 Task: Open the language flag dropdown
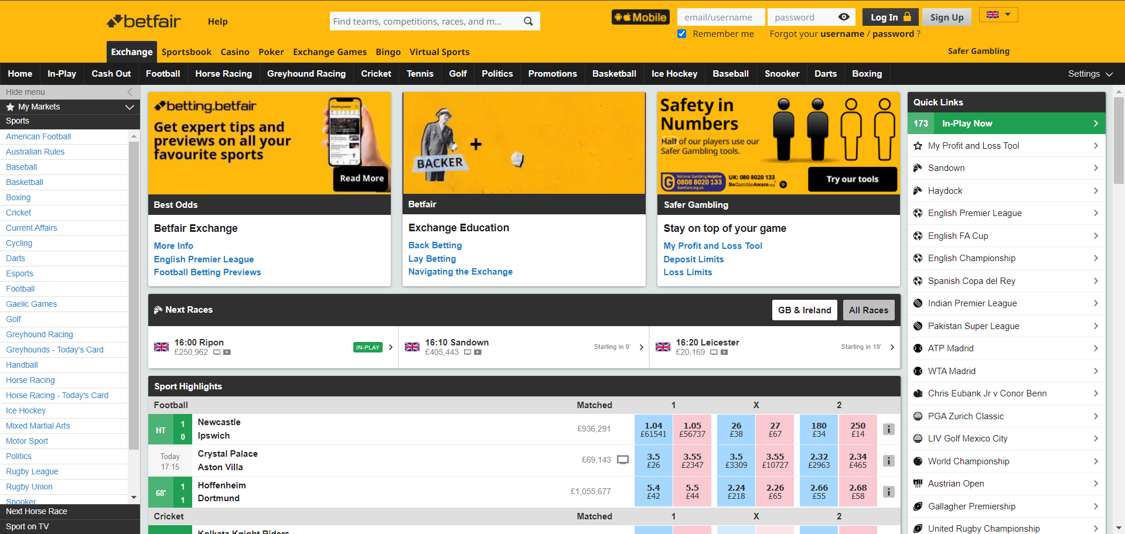point(998,15)
